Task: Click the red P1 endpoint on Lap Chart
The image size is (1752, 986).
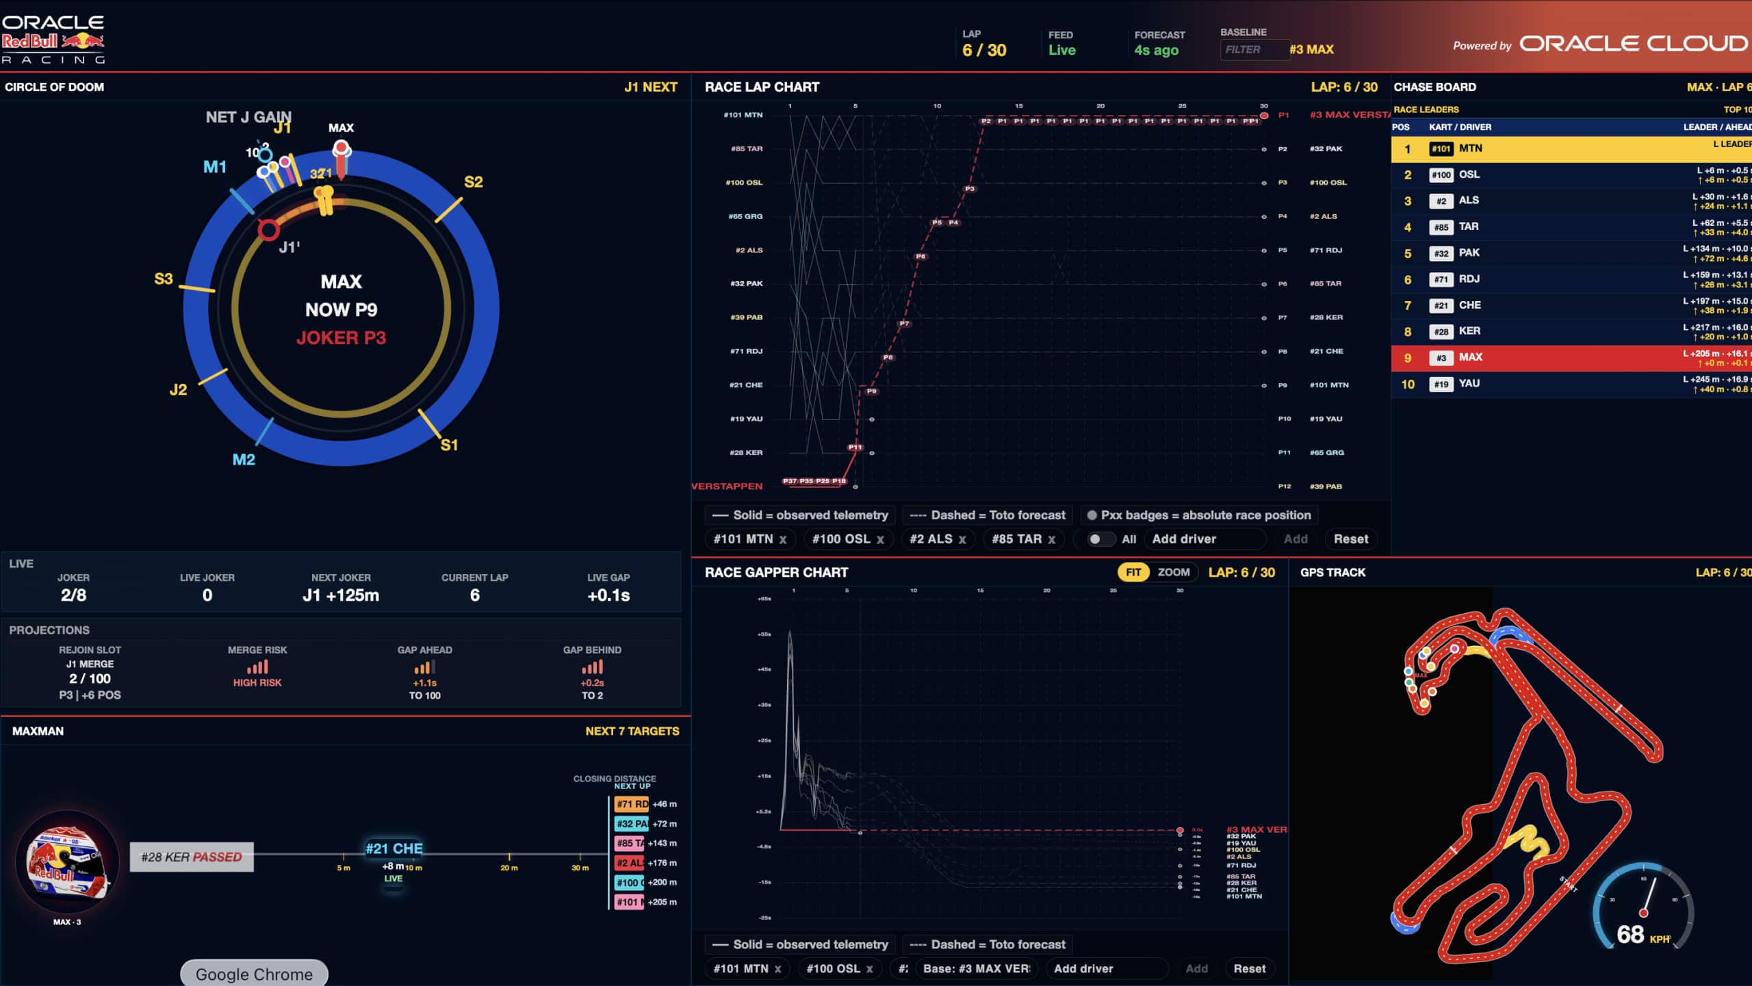Action: coord(1264,116)
